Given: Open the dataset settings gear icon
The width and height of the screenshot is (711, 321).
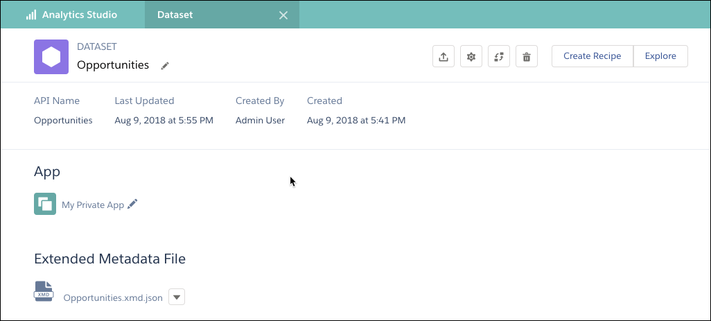Looking at the screenshot, I should (x=471, y=56).
